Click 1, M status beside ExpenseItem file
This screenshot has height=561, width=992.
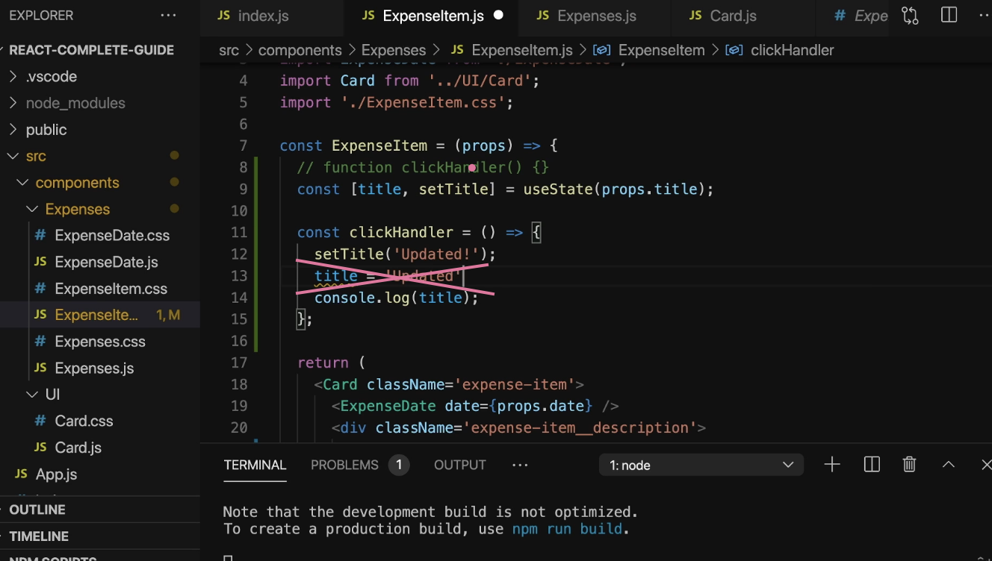168,315
